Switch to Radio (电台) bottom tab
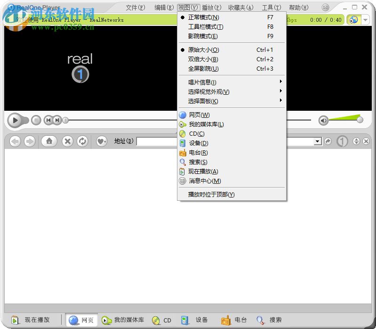376x329 pixels. point(234,320)
